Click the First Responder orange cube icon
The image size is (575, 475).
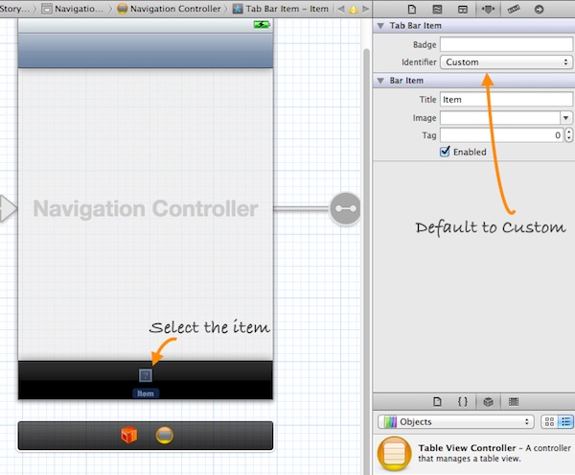(128, 436)
